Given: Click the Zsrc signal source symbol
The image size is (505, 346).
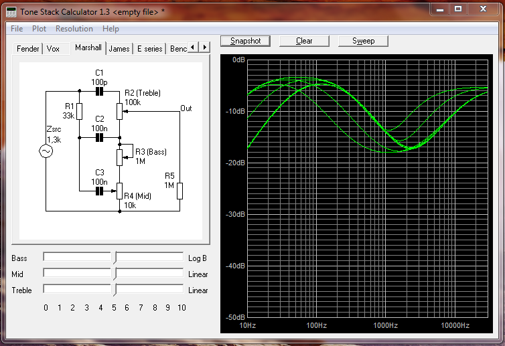Looking at the screenshot, I should click(x=47, y=152).
